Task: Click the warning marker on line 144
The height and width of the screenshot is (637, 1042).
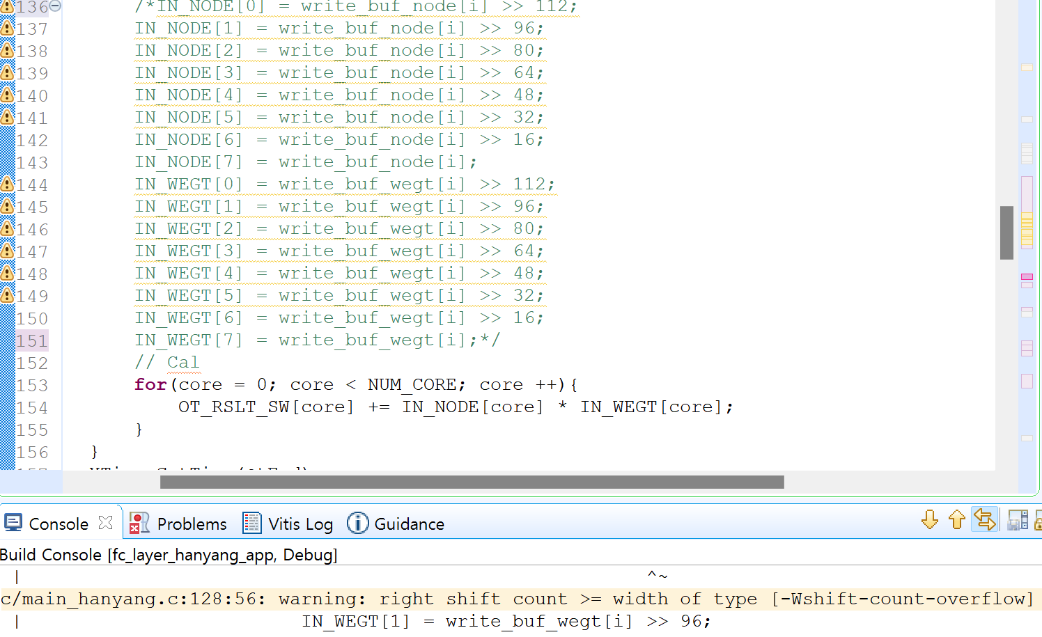Action: click(7, 184)
